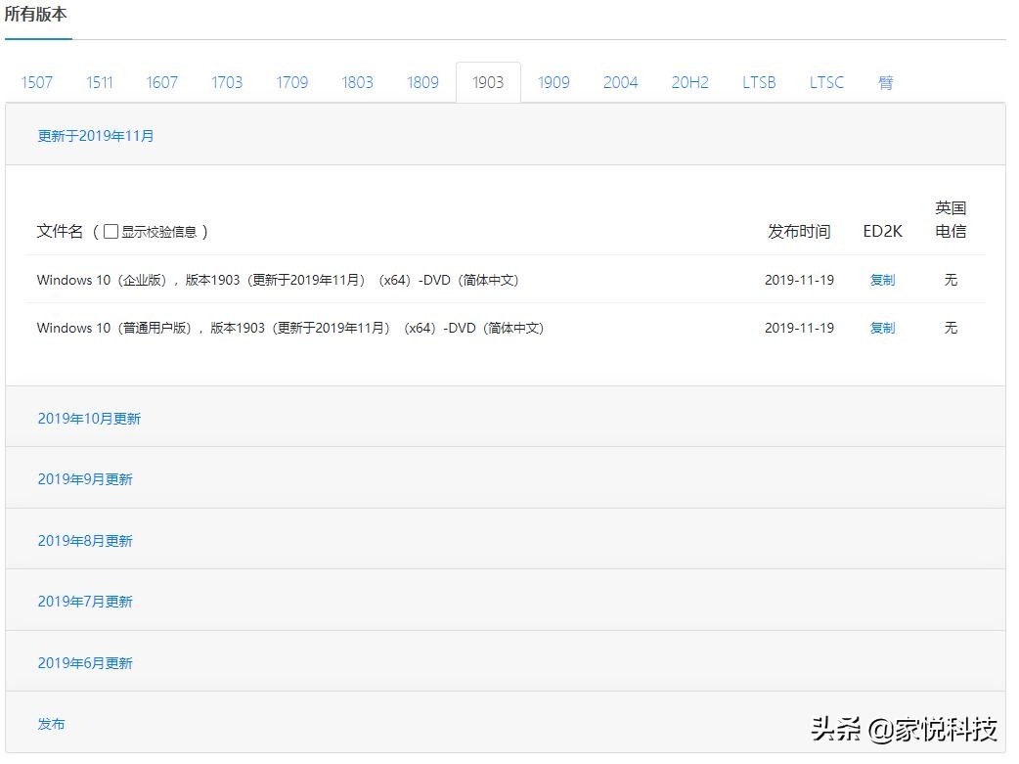Copy ED2K link for 企业版 row
Screen dimensions: 1019x764
882,280
